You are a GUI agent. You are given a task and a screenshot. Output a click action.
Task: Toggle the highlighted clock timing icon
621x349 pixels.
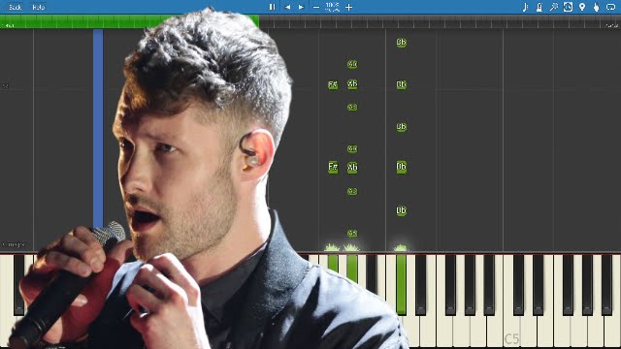tap(568, 7)
